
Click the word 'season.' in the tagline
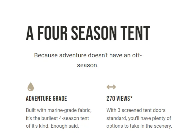[x=88, y=65]
